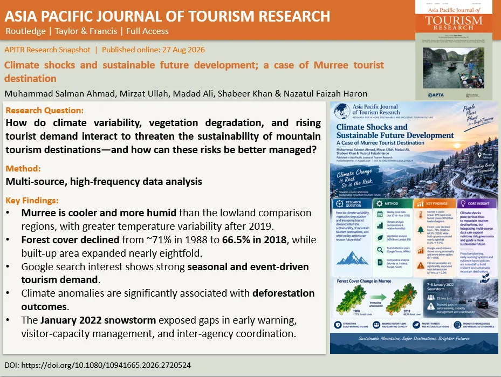Viewport: 501px width, 377px height.
Task: Click the globe logo in the infographic header
Action: (x=342, y=111)
